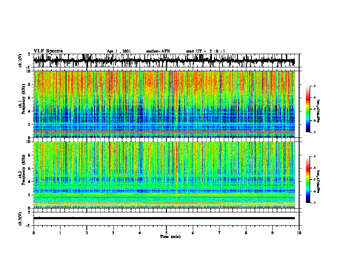Image resolution: width=337 pixels, height=261 pixels.
Task: Click the "-7" label on ch.2 color bar
Action: (314, 203)
